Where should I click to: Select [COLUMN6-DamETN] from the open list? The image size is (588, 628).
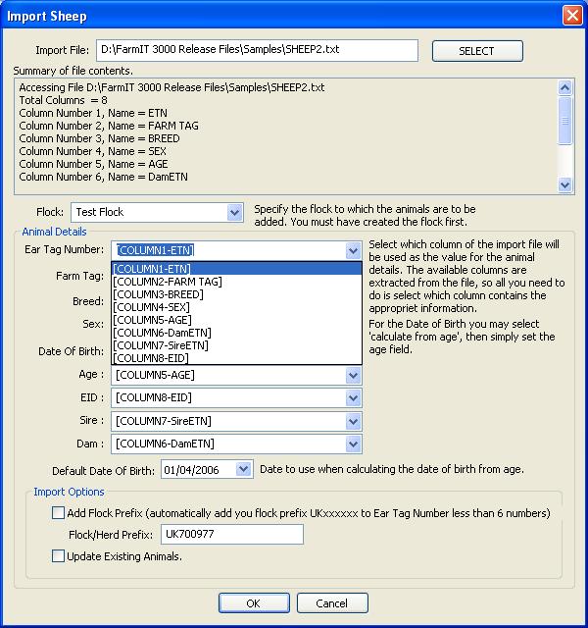tap(162, 333)
